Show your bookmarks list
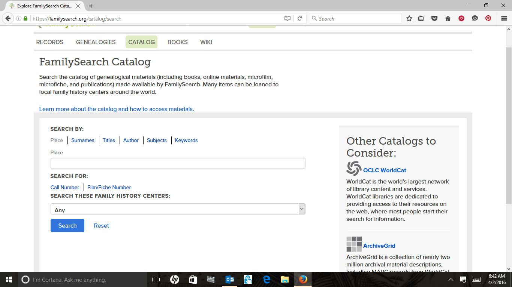 point(421,18)
